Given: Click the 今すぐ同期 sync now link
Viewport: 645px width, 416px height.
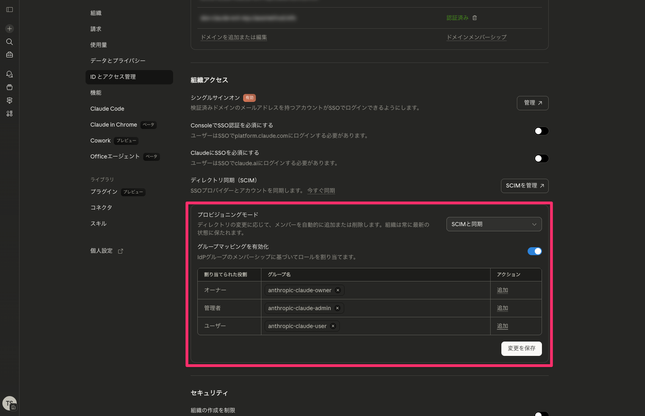Looking at the screenshot, I should [x=321, y=191].
